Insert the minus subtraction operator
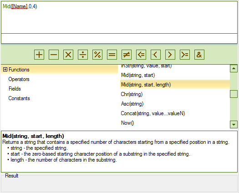 pyautogui.click(x=54, y=55)
